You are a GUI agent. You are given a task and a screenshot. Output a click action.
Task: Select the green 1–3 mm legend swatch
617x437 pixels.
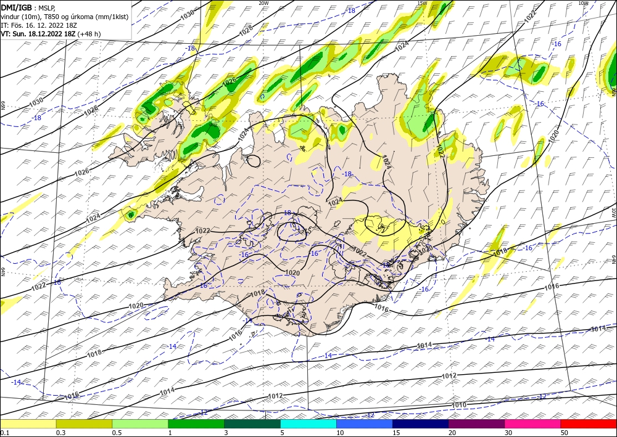(196, 423)
